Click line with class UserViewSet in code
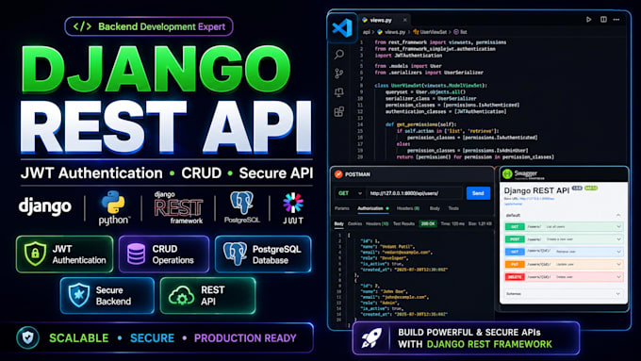This screenshot has width=641, height=361. click(x=431, y=86)
